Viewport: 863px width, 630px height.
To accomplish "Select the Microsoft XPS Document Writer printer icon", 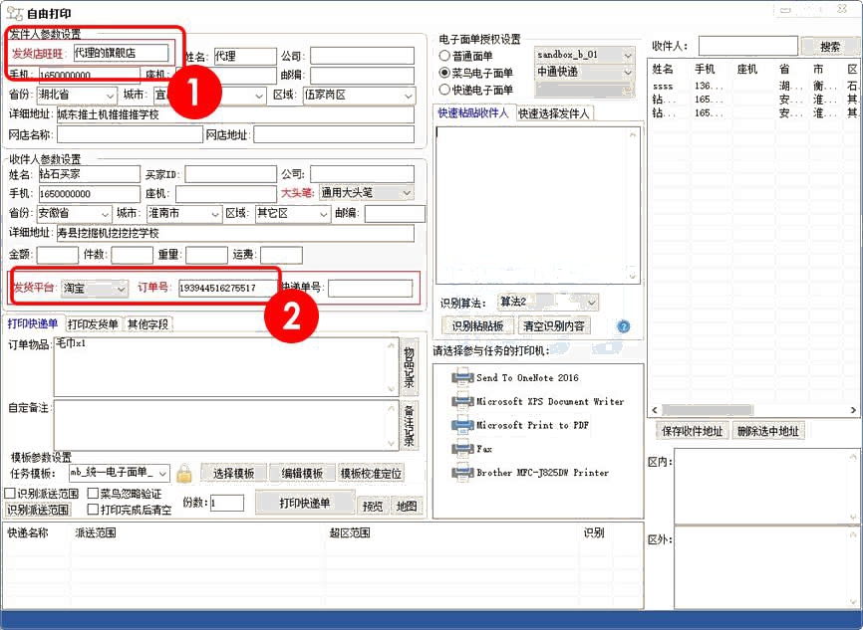I will (461, 401).
